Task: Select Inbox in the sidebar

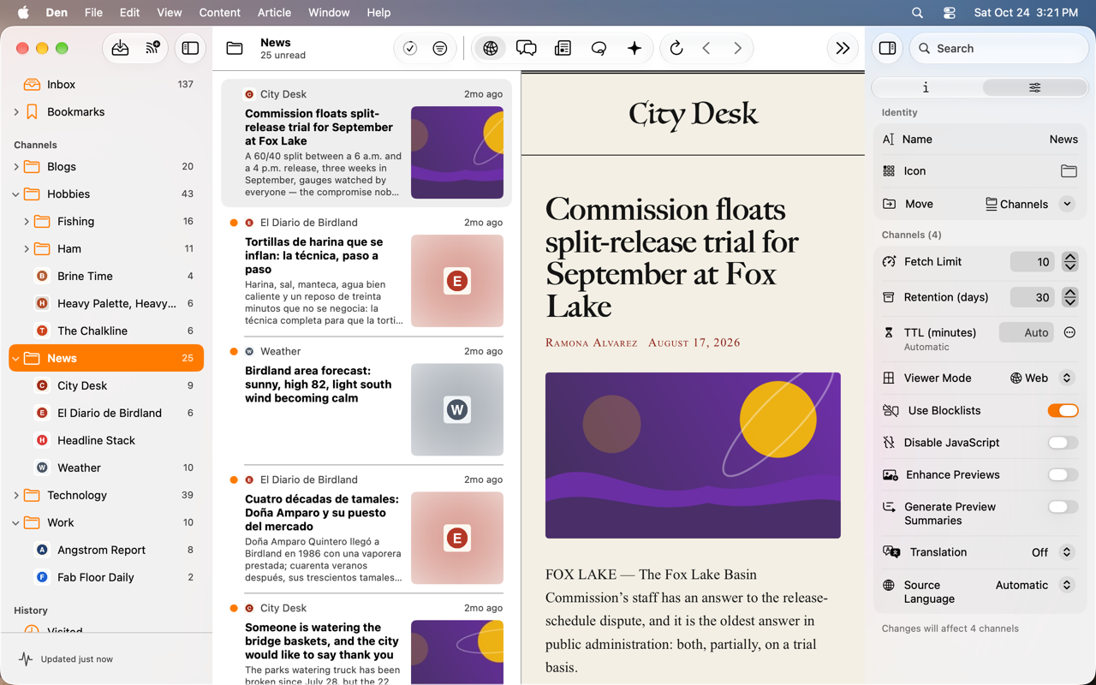Action: tap(106, 85)
